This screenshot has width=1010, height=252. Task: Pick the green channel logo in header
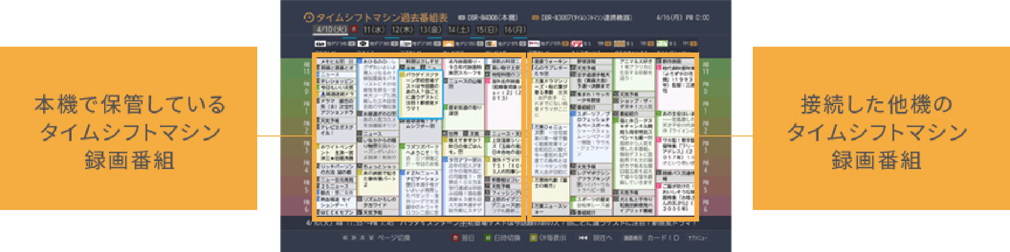click(662, 44)
